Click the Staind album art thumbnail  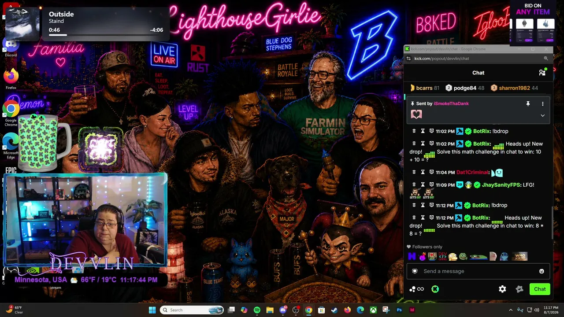[x=22, y=24]
